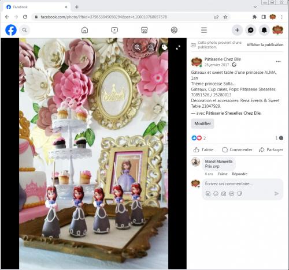289x270 pixels.
Task: Click the browser back arrow
Action: tap(7, 17)
